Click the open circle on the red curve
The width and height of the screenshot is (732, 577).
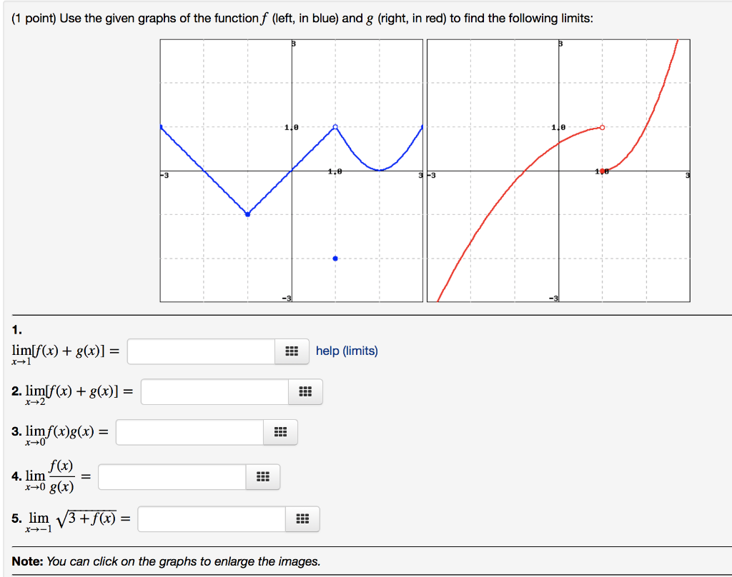[x=601, y=126]
